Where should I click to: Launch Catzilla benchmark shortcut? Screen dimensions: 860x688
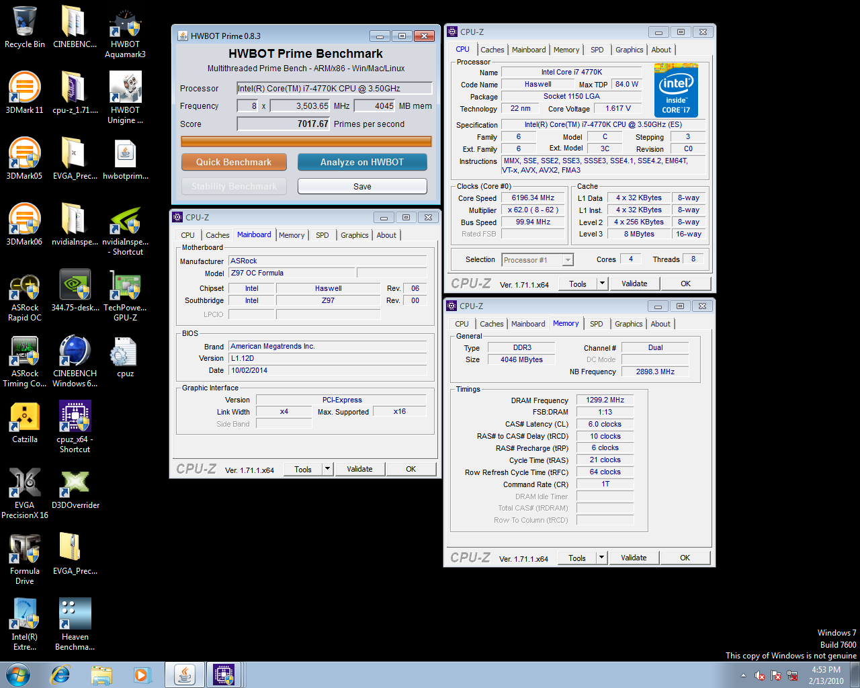[x=25, y=423]
